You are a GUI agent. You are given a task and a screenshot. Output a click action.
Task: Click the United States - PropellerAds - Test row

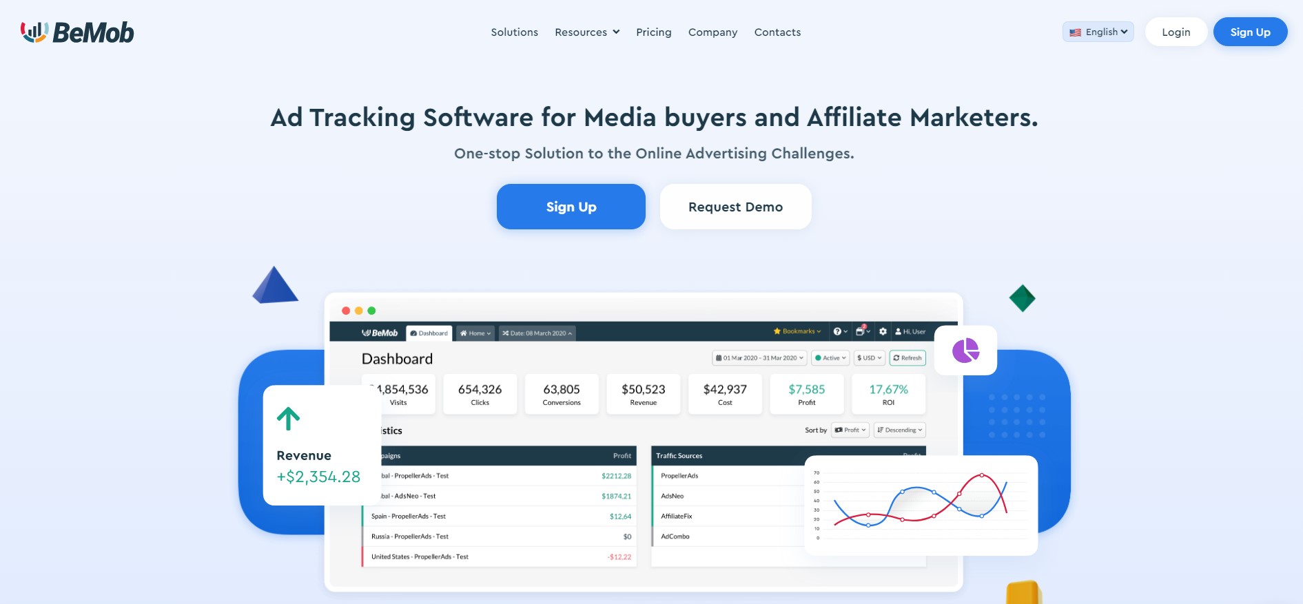[499, 557]
